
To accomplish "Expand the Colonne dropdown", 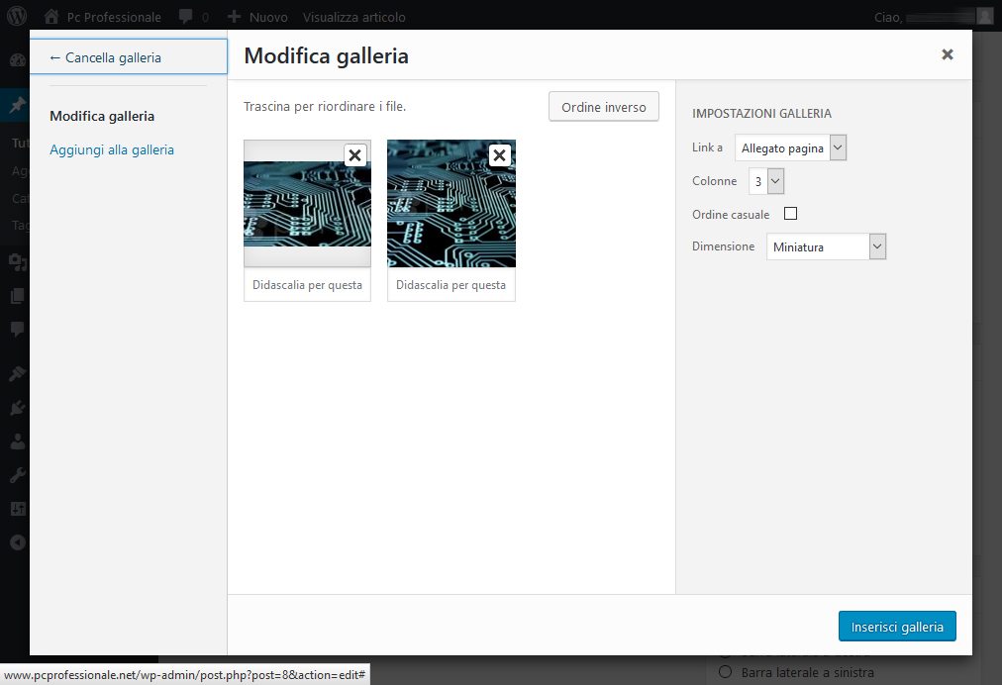I will (x=766, y=181).
